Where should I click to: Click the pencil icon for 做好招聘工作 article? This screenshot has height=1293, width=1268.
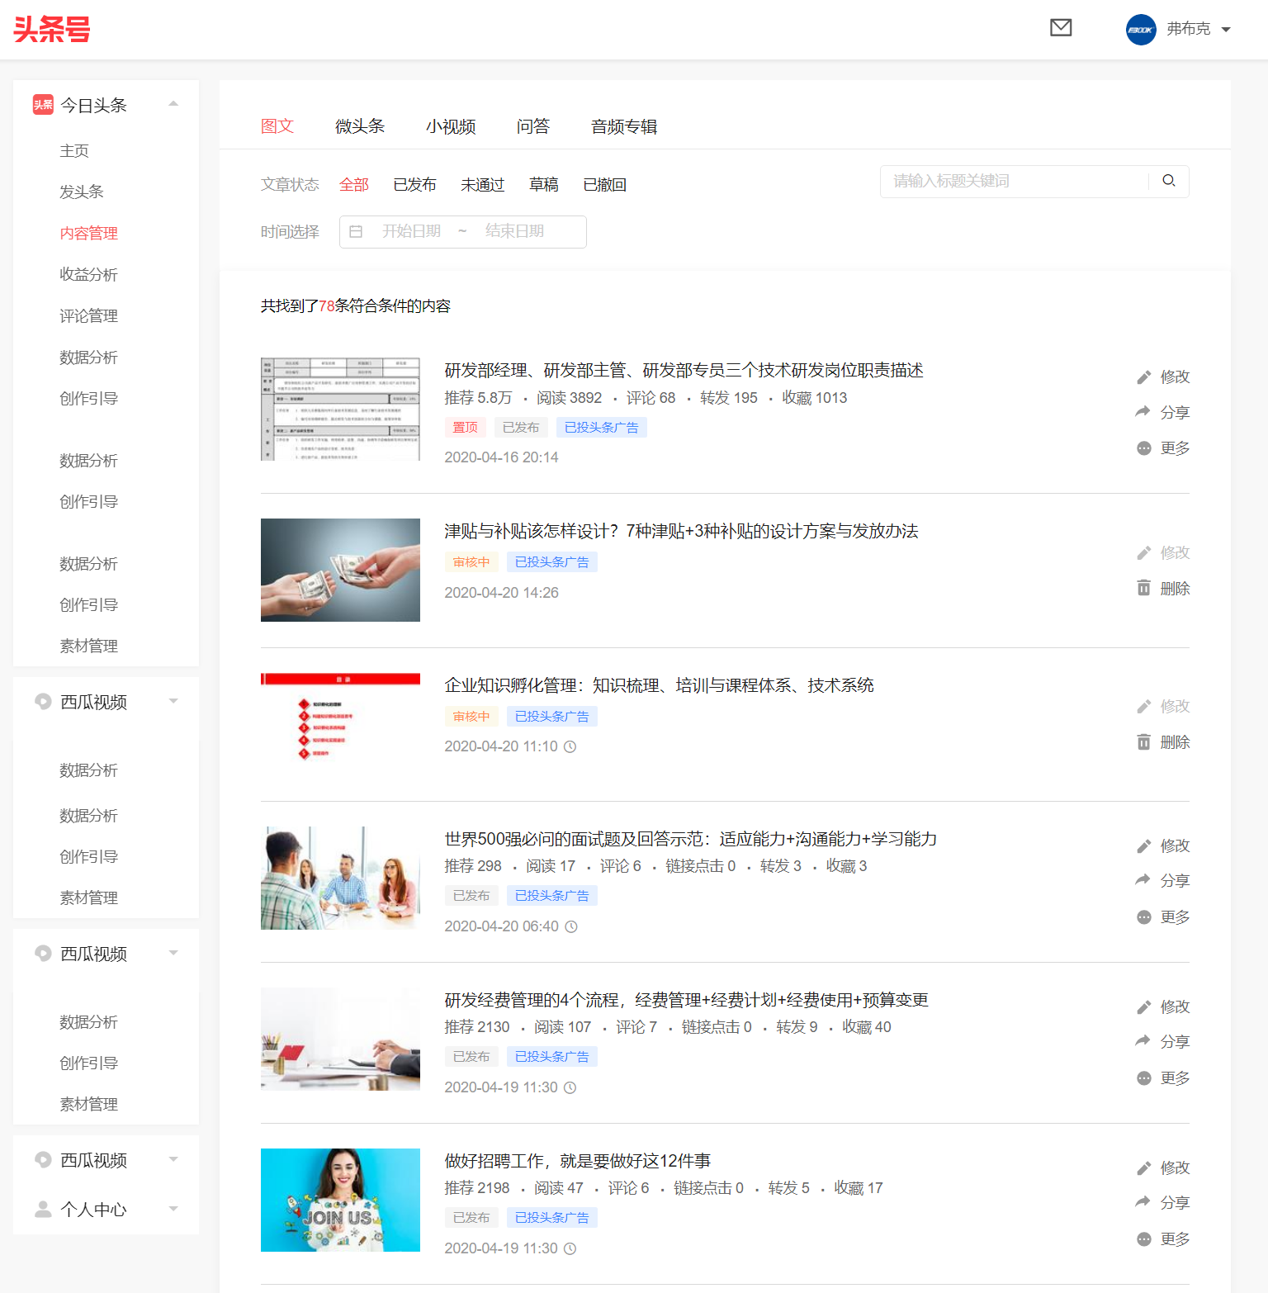pos(1143,1168)
